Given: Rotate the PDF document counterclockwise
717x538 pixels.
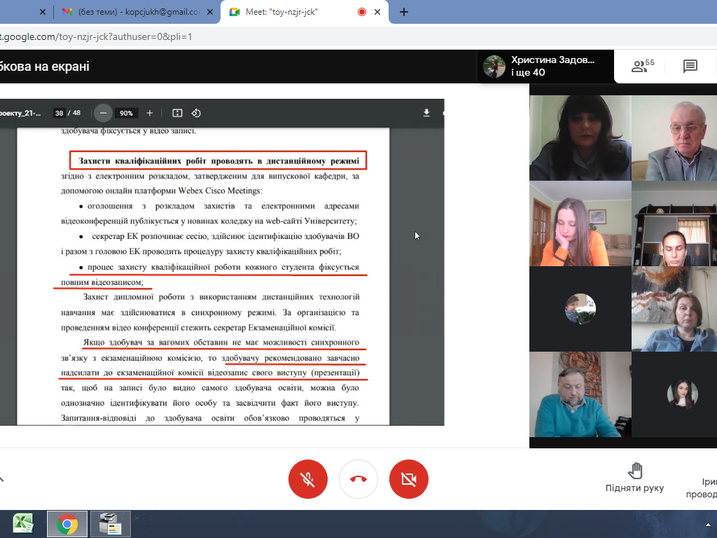Looking at the screenshot, I should 196,113.
